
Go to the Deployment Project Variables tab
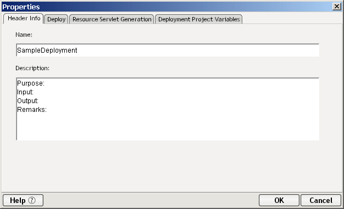tap(199, 19)
